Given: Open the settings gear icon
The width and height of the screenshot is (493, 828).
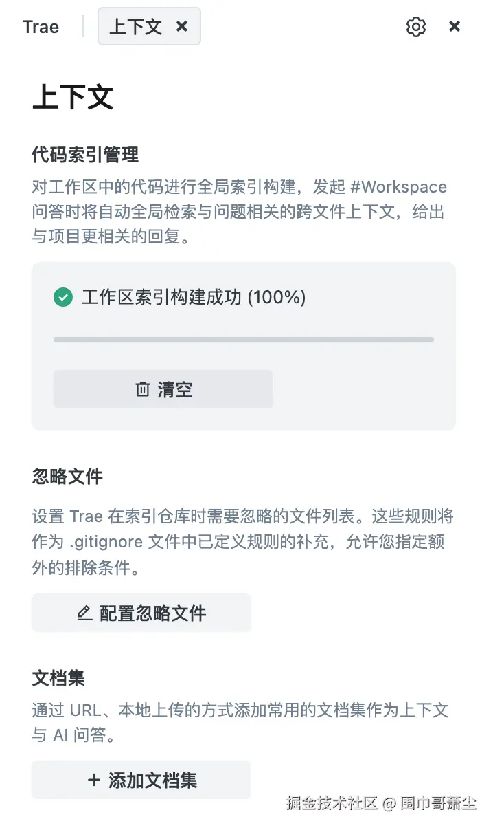Looking at the screenshot, I should [x=415, y=26].
